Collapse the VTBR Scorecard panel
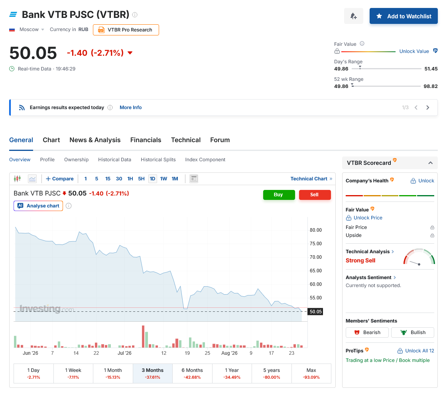 430,163
